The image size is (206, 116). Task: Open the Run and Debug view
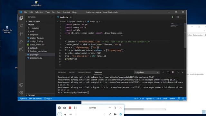click(21, 42)
